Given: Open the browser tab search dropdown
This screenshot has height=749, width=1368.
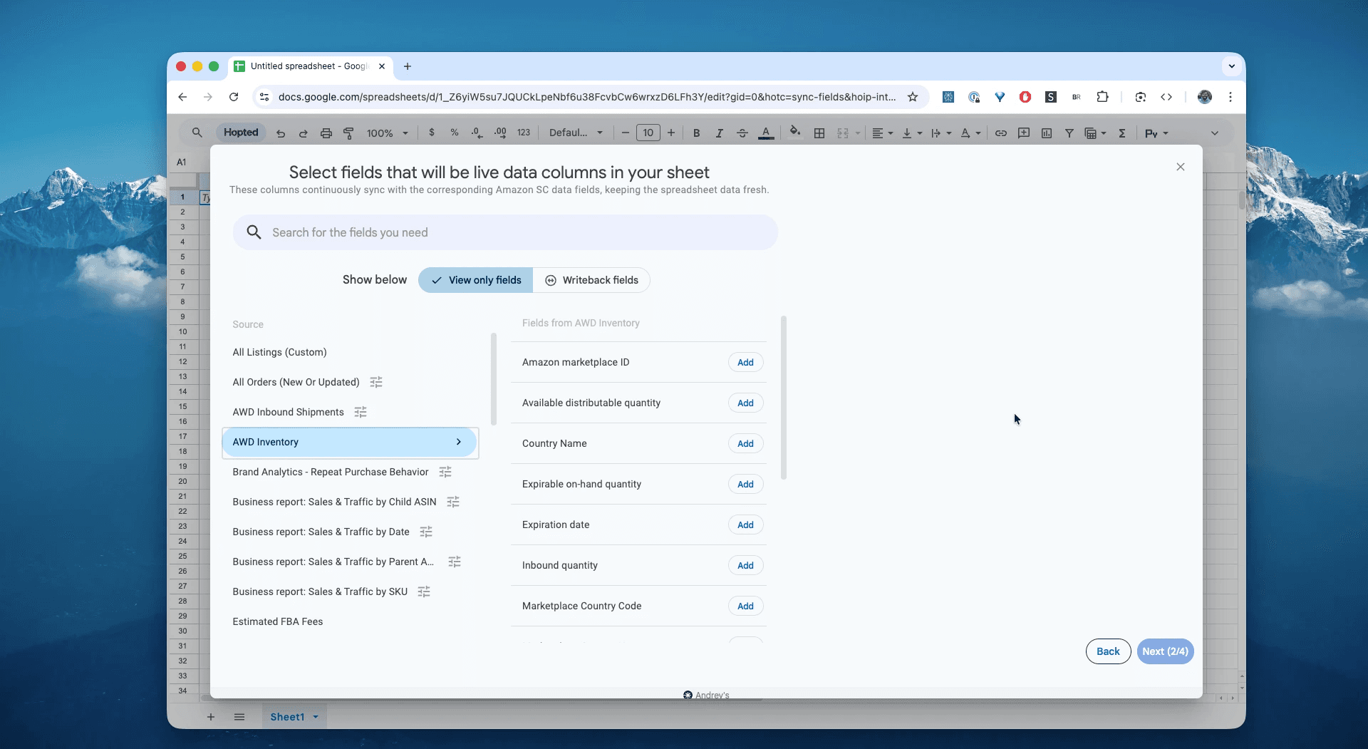Looking at the screenshot, I should point(1231,66).
